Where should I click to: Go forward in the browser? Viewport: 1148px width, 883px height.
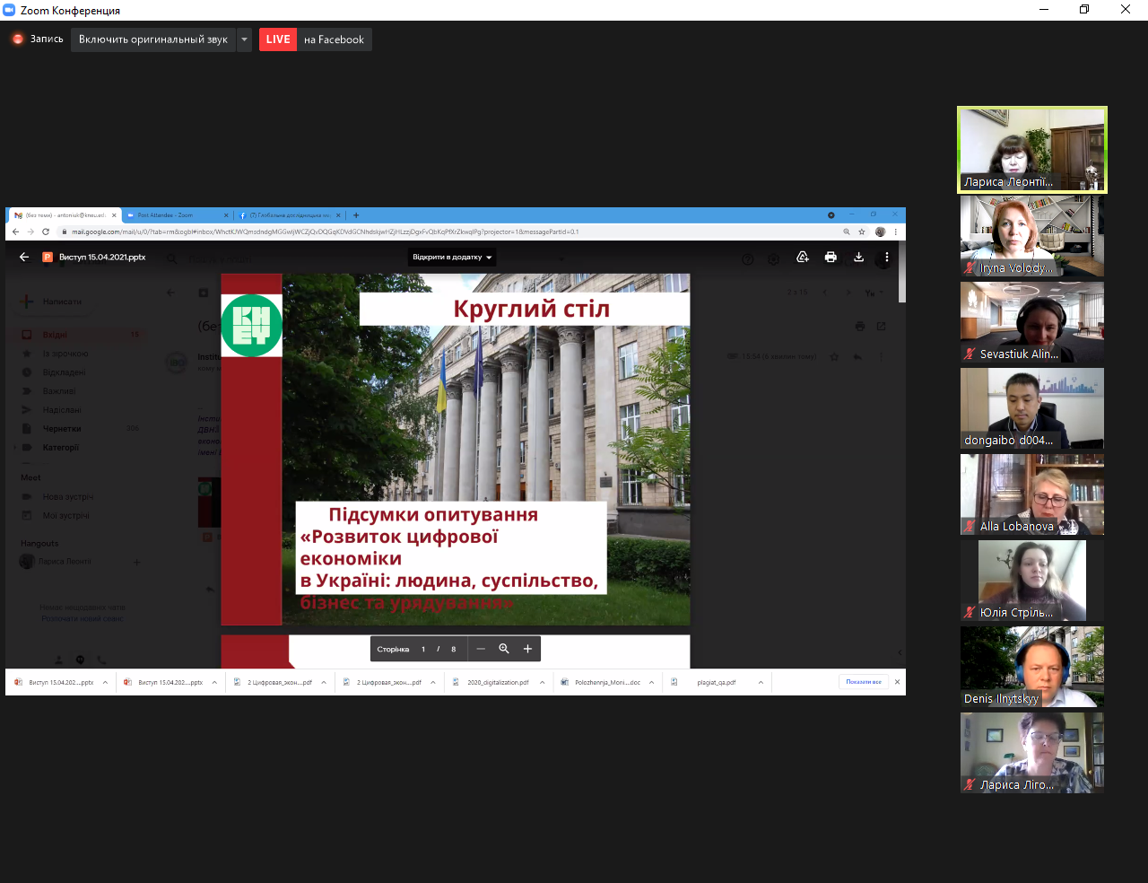pyautogui.click(x=30, y=232)
